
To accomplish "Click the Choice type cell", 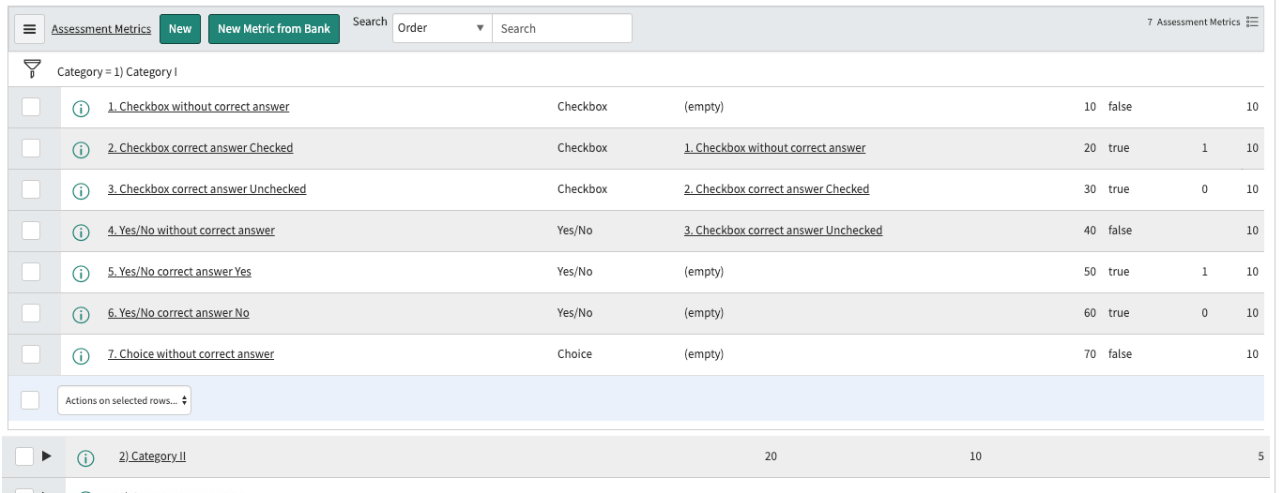I will click(x=574, y=354).
